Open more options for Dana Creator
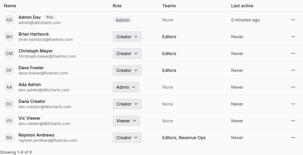This screenshot has height=155, width=303. pyautogui.click(x=293, y=104)
